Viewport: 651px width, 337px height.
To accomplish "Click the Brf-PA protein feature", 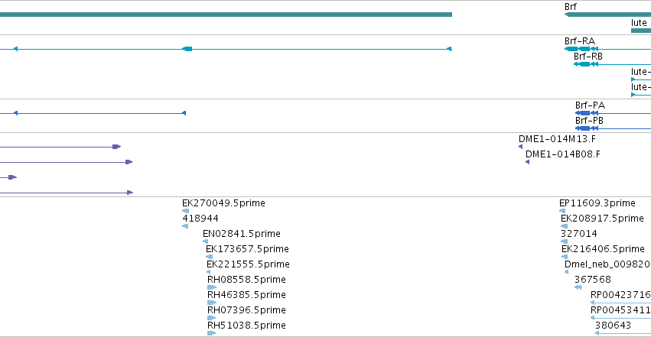I will pos(613,113).
